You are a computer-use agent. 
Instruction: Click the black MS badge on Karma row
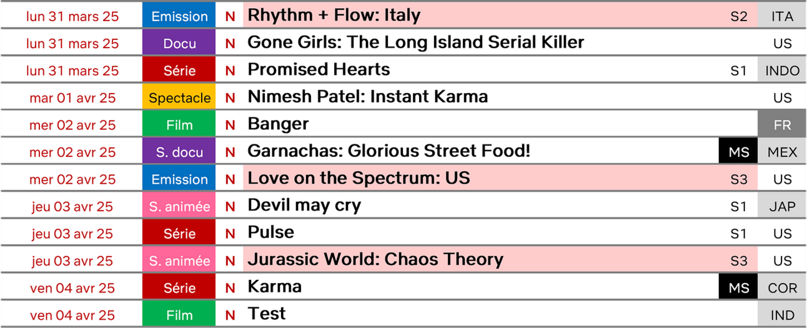coord(738,287)
